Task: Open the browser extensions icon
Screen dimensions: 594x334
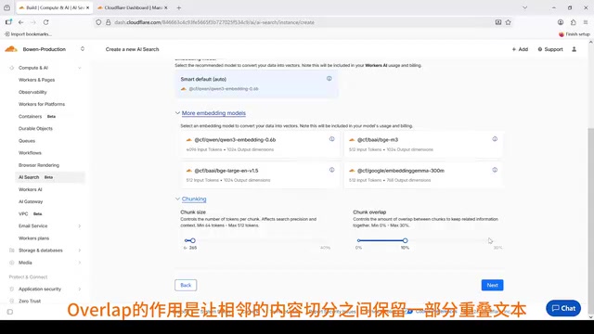Action: [574, 22]
